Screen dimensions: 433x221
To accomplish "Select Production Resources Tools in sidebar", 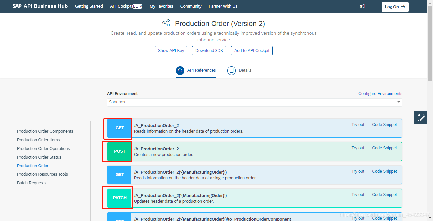I will [x=43, y=174].
